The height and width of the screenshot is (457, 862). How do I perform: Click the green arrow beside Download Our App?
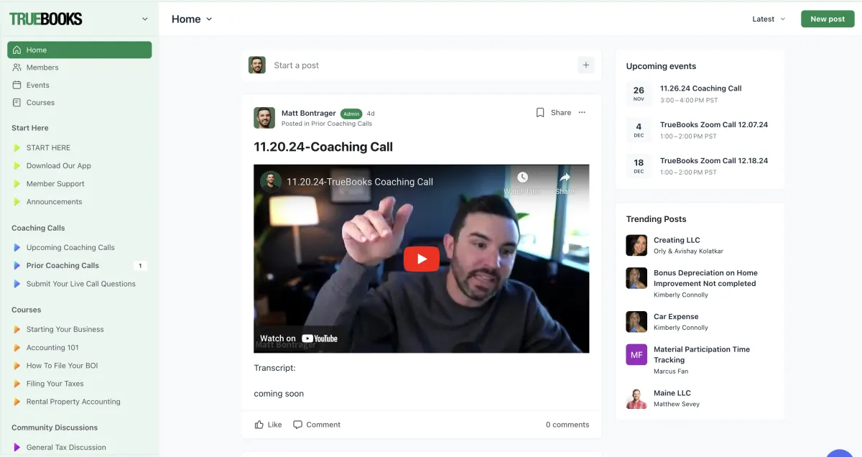click(x=17, y=166)
